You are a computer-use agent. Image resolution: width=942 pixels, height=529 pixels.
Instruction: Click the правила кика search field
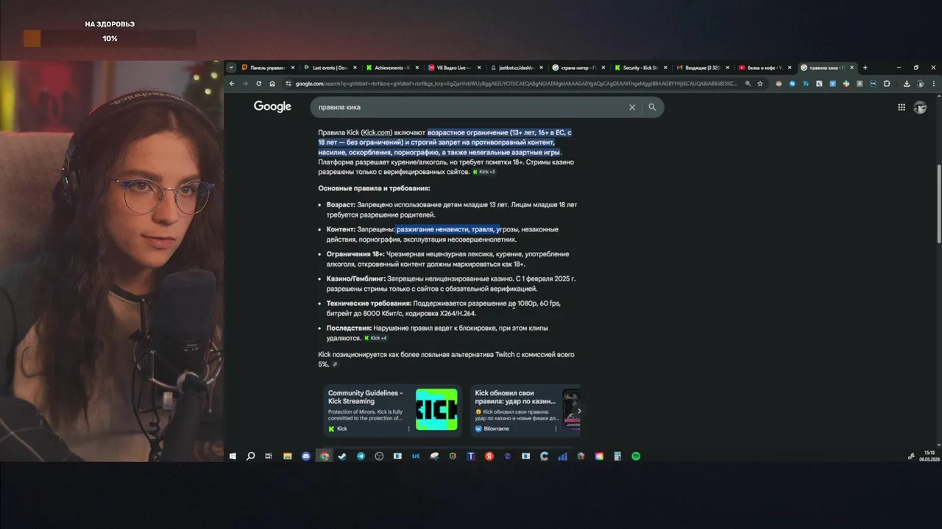coord(471,107)
